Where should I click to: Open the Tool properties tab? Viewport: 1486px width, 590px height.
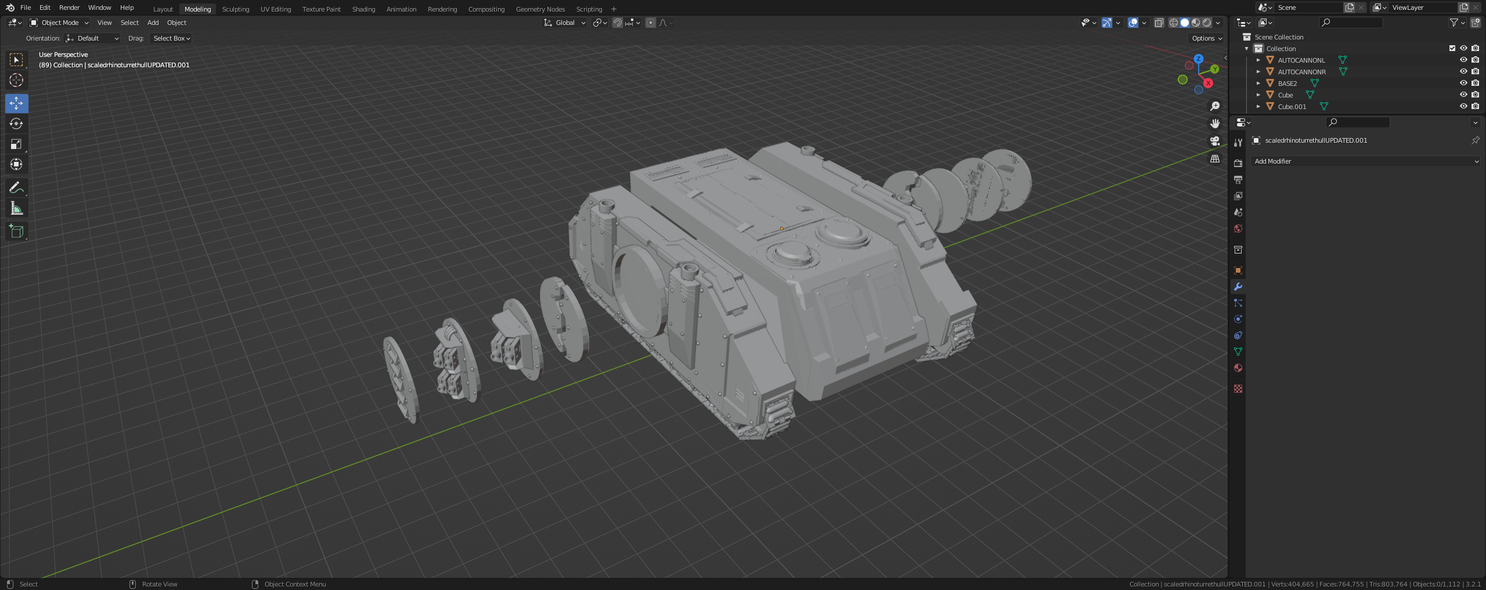pyautogui.click(x=1238, y=142)
